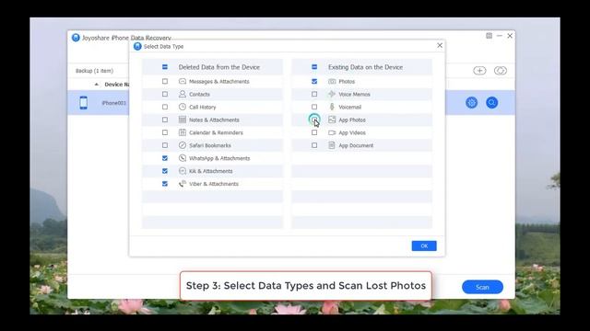This screenshot has height=331, width=590.
Task: Click the iPhone device icon
Action: pyautogui.click(x=84, y=102)
